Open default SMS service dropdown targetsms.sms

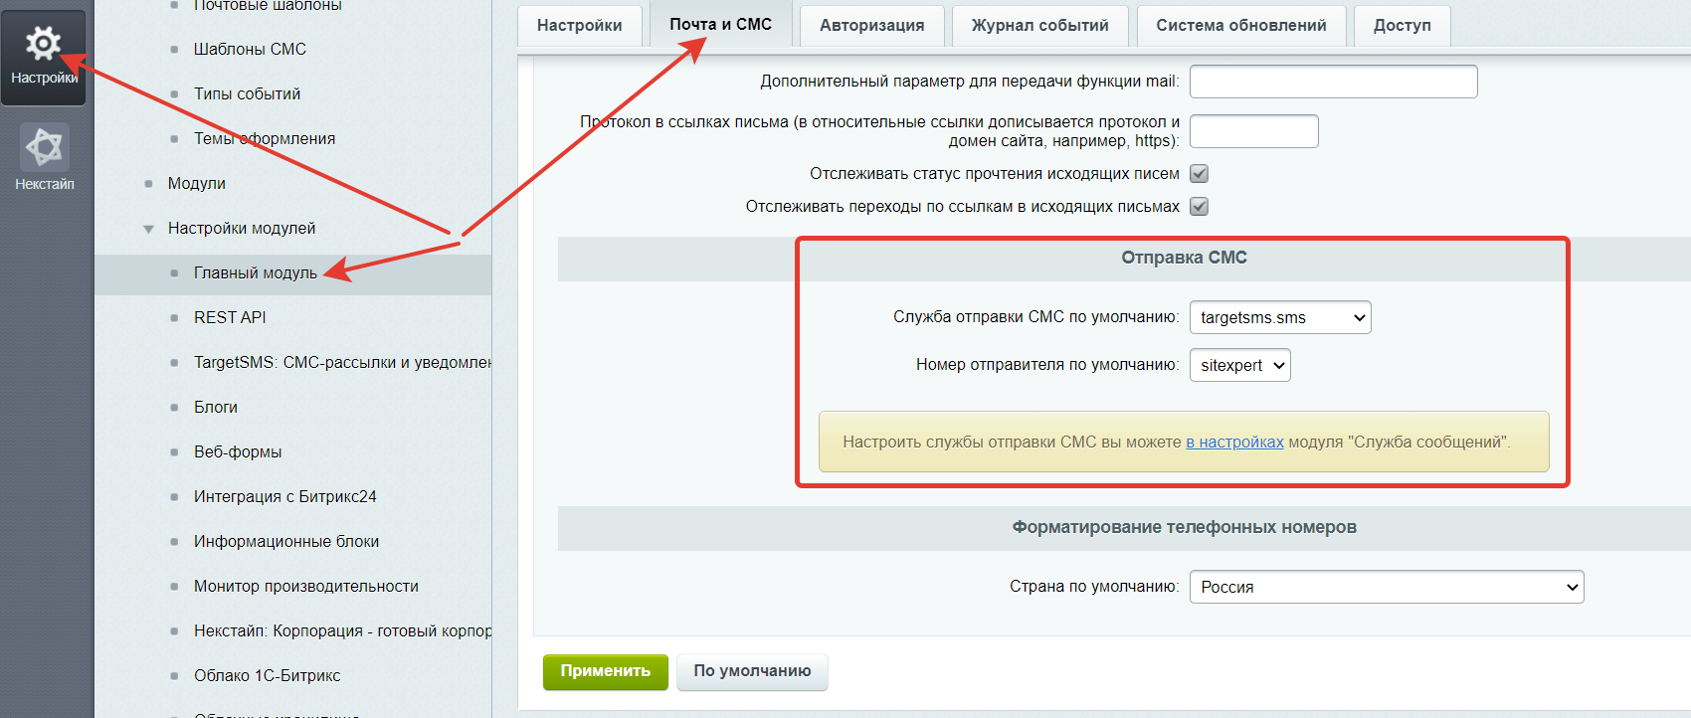[x=1280, y=317]
